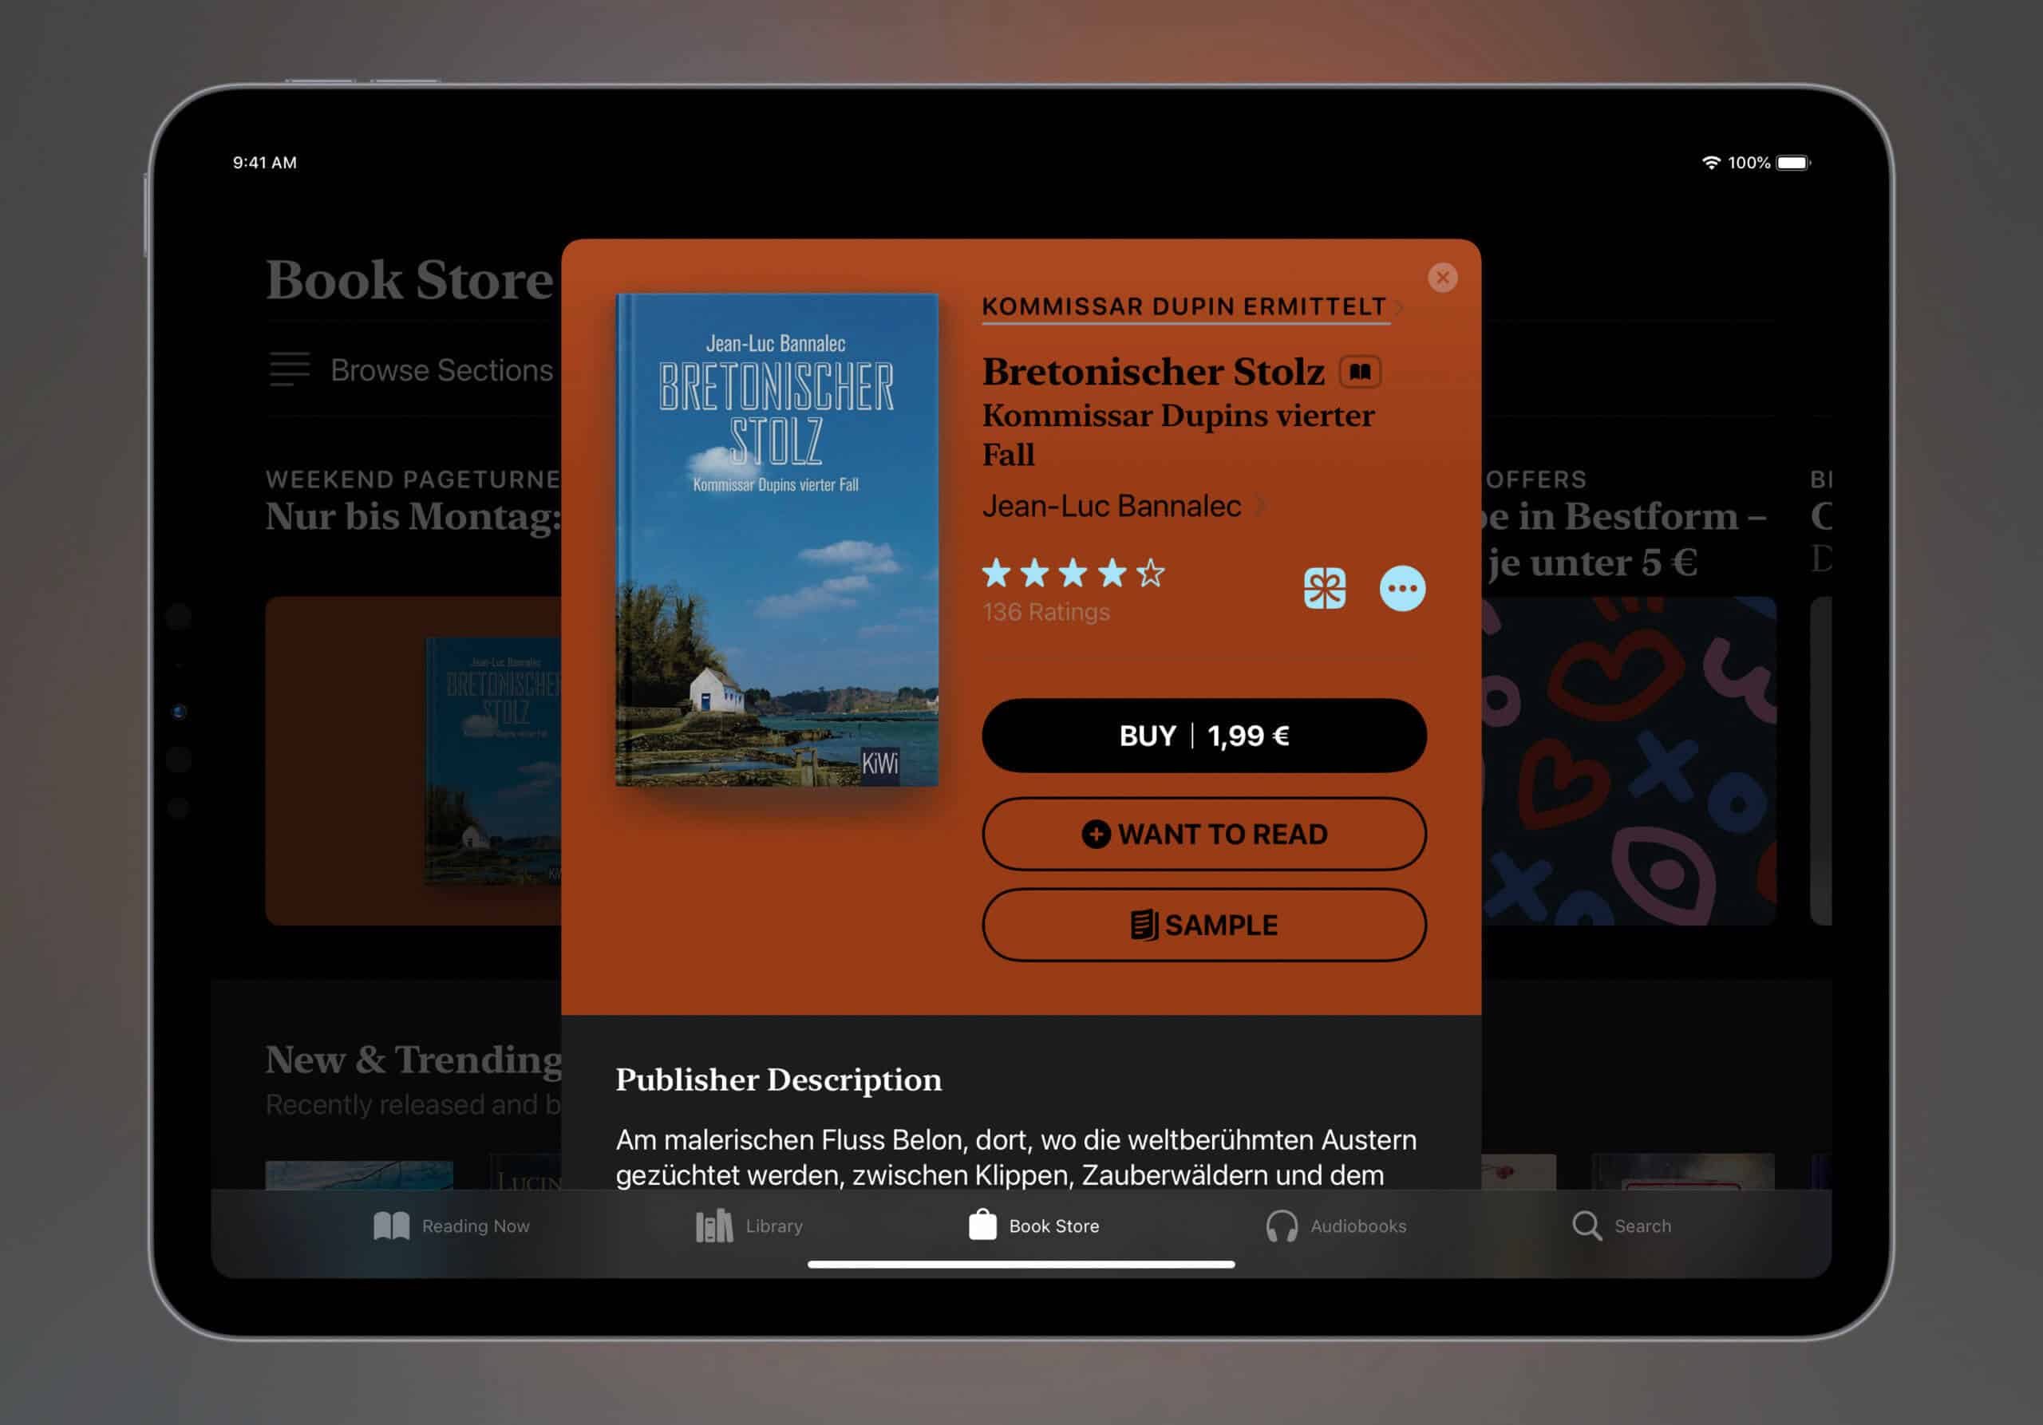This screenshot has width=2043, height=1425.
Task: Tap the Bretonischer Stolz cover in popup
Action: [776, 540]
